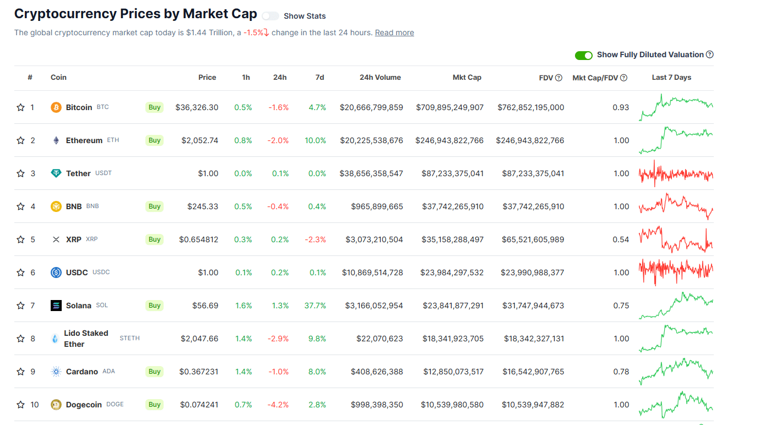Open Solana's 7-day sparkline chart
The height and width of the screenshot is (425, 765).
point(676,306)
